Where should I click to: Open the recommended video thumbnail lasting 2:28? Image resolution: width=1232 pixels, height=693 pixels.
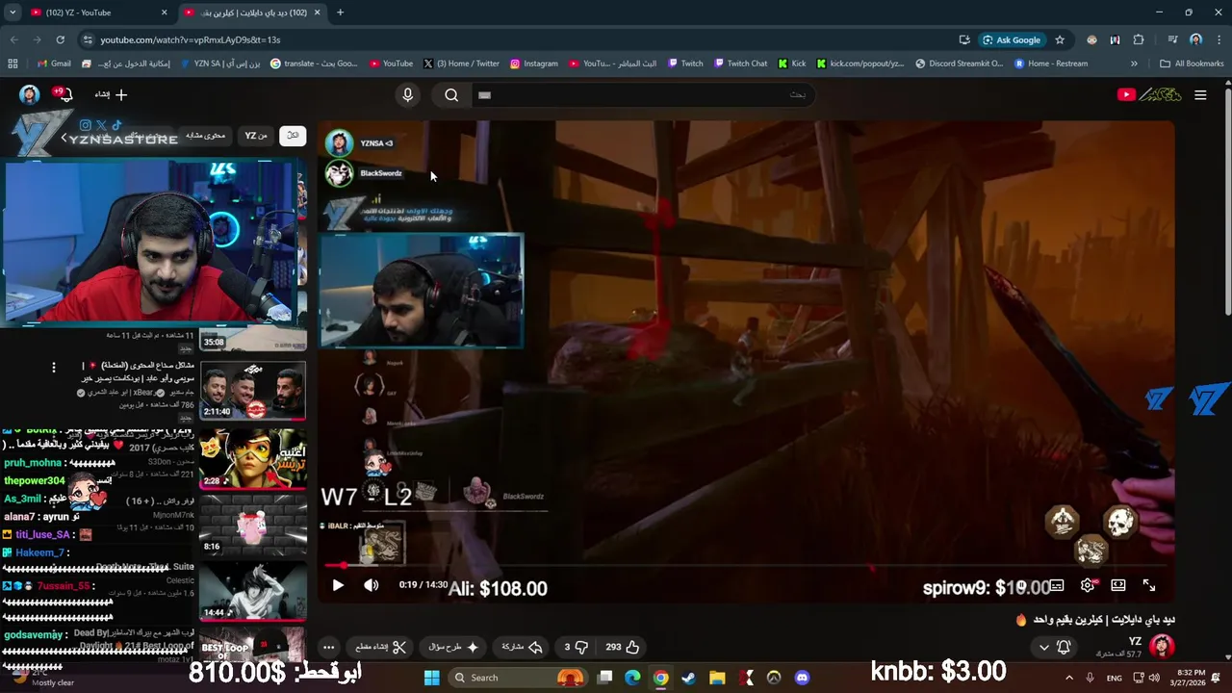[x=252, y=458]
